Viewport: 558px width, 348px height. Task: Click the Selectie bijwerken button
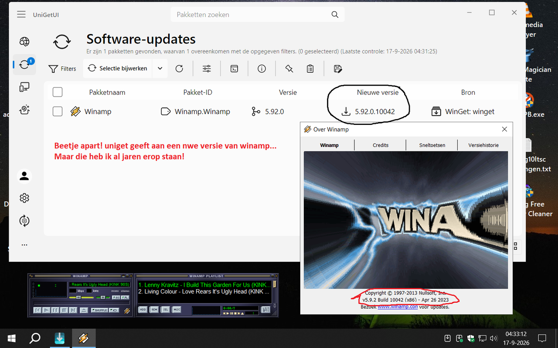tap(118, 68)
